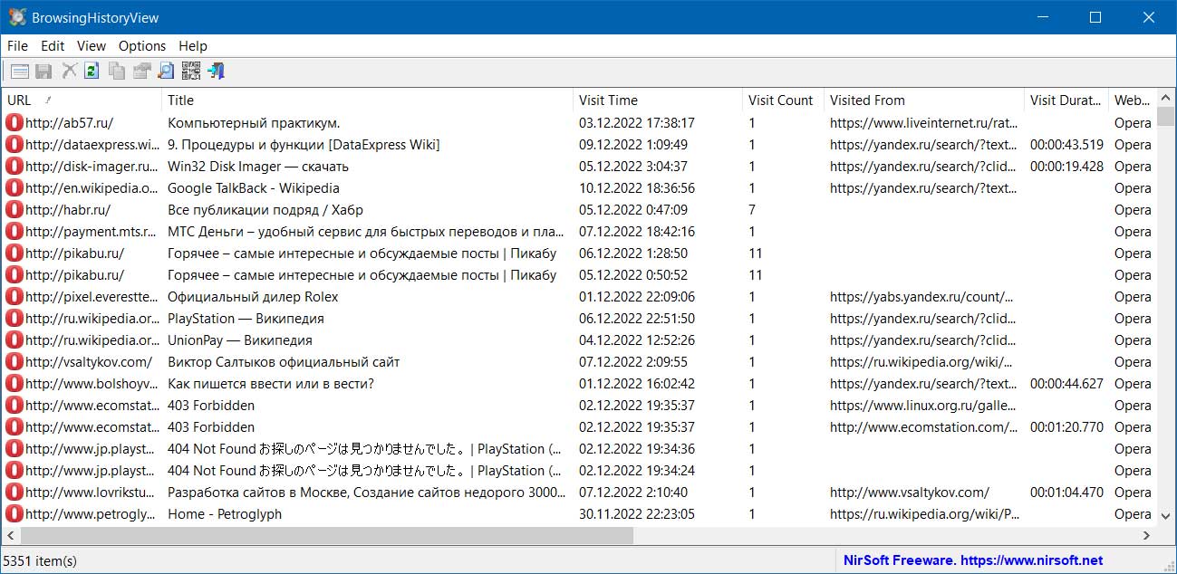Select the "Виктор Салтыков официальный сайт" title
This screenshot has height=574, width=1177.
(284, 361)
